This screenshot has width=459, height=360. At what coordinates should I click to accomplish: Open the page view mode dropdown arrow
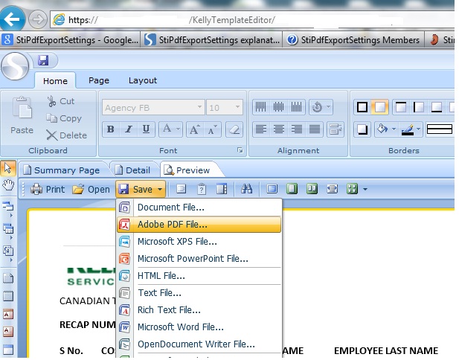click(365, 189)
